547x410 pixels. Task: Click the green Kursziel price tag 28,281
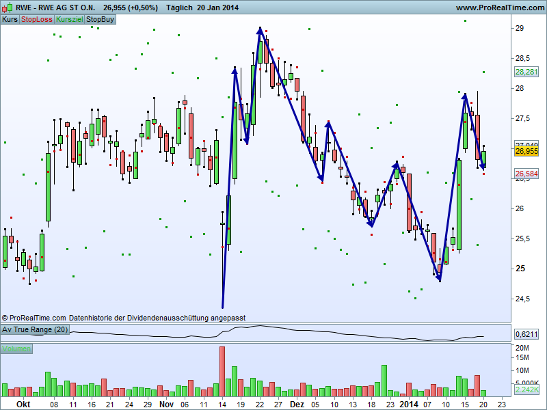[x=526, y=72]
